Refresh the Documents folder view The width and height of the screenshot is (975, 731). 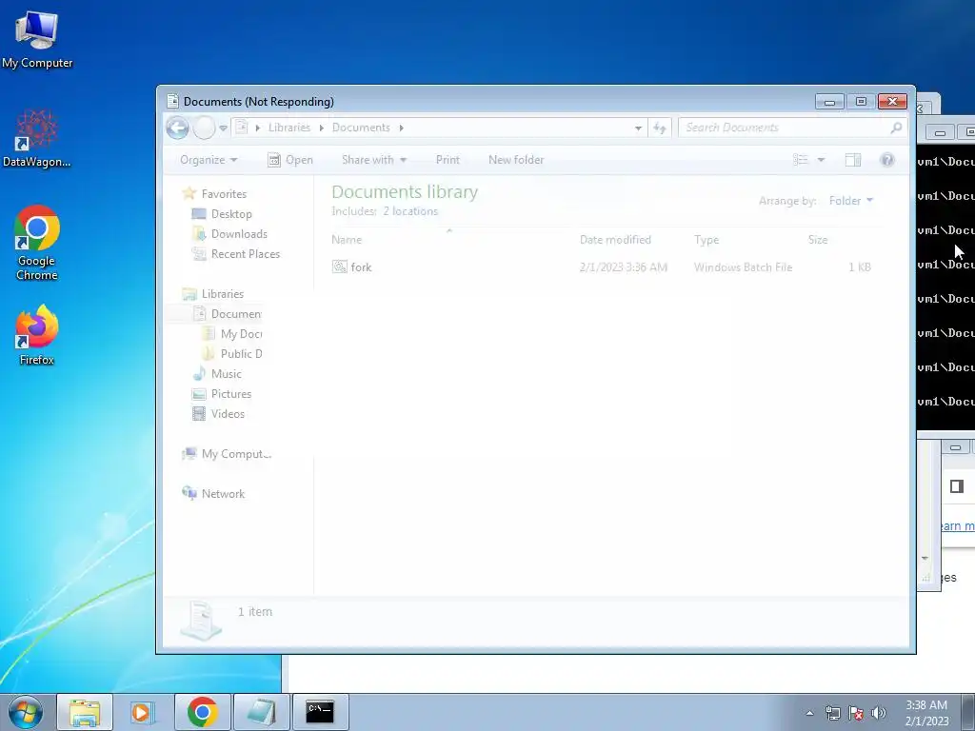[659, 128]
